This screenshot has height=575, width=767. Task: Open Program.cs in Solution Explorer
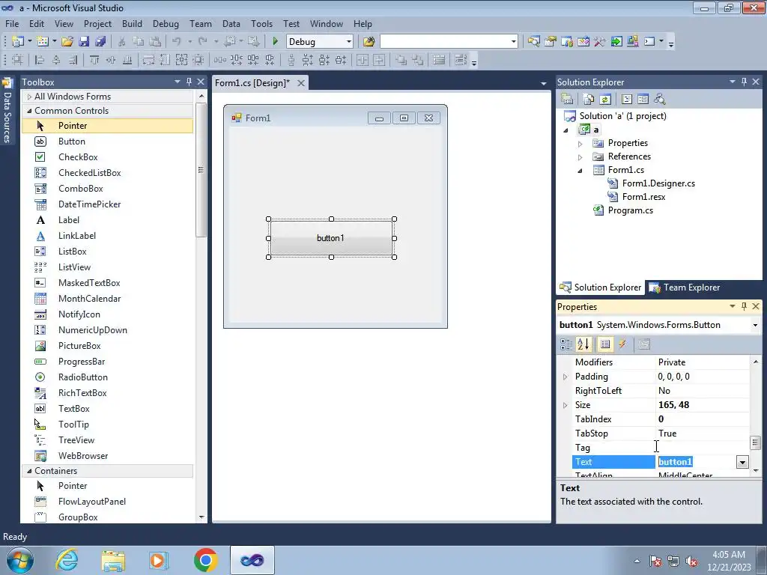(630, 210)
